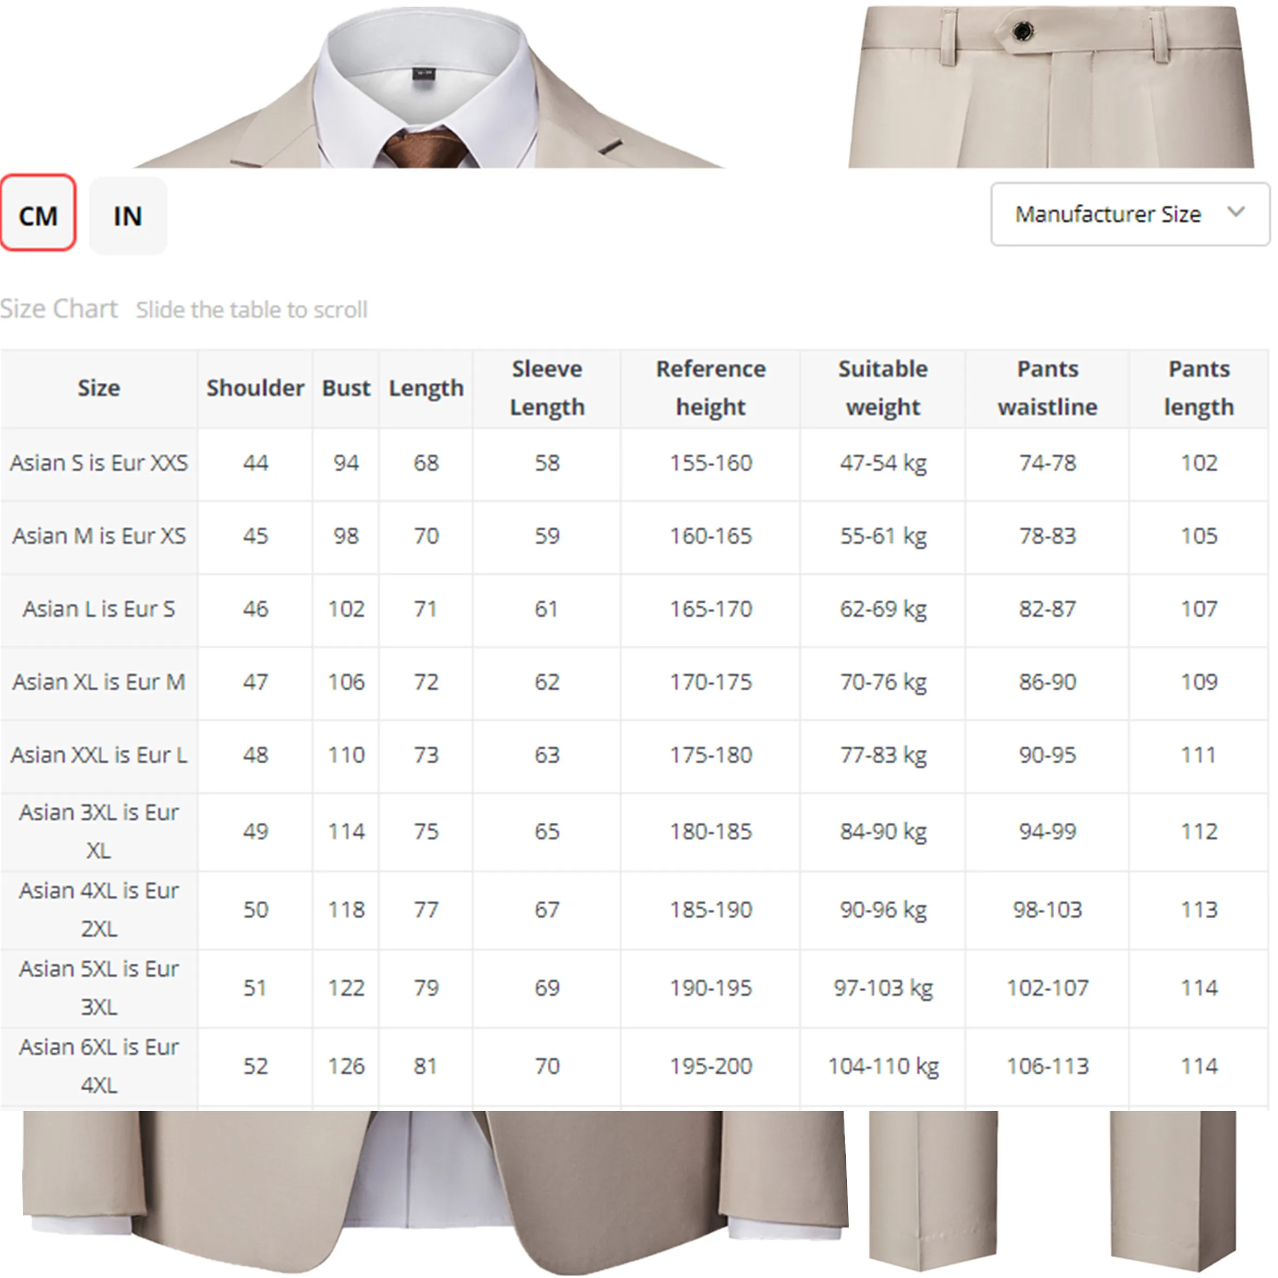Click the Size Chart heading
This screenshot has width=1278, height=1278.
coord(59,309)
